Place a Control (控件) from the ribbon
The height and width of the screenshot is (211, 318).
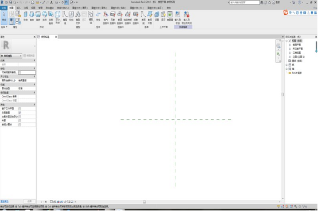click(x=98, y=16)
